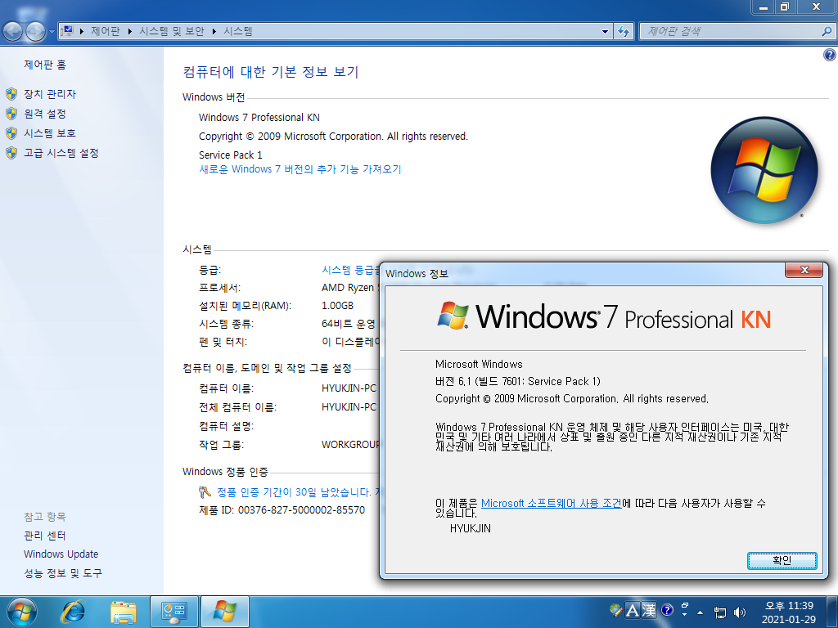Open the language bar help icon
The image size is (838, 628).
coord(667,610)
